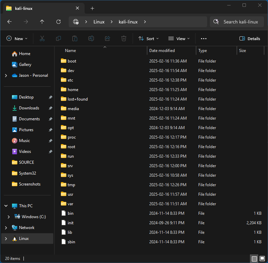Select the home folder row
Image resolution: width=268 pixels, height=263 pixels.
162,90
